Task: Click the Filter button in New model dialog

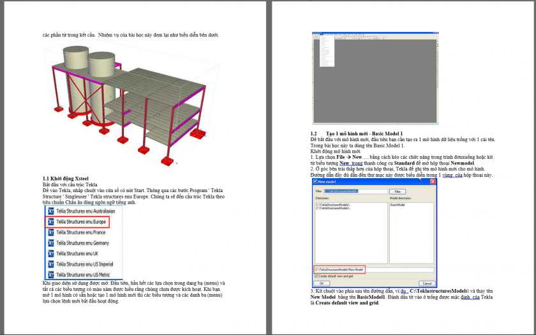Action: click(x=398, y=192)
